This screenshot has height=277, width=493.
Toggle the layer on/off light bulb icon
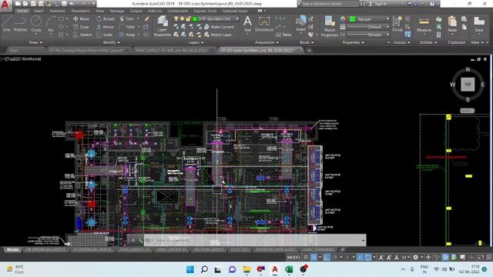(176, 19)
